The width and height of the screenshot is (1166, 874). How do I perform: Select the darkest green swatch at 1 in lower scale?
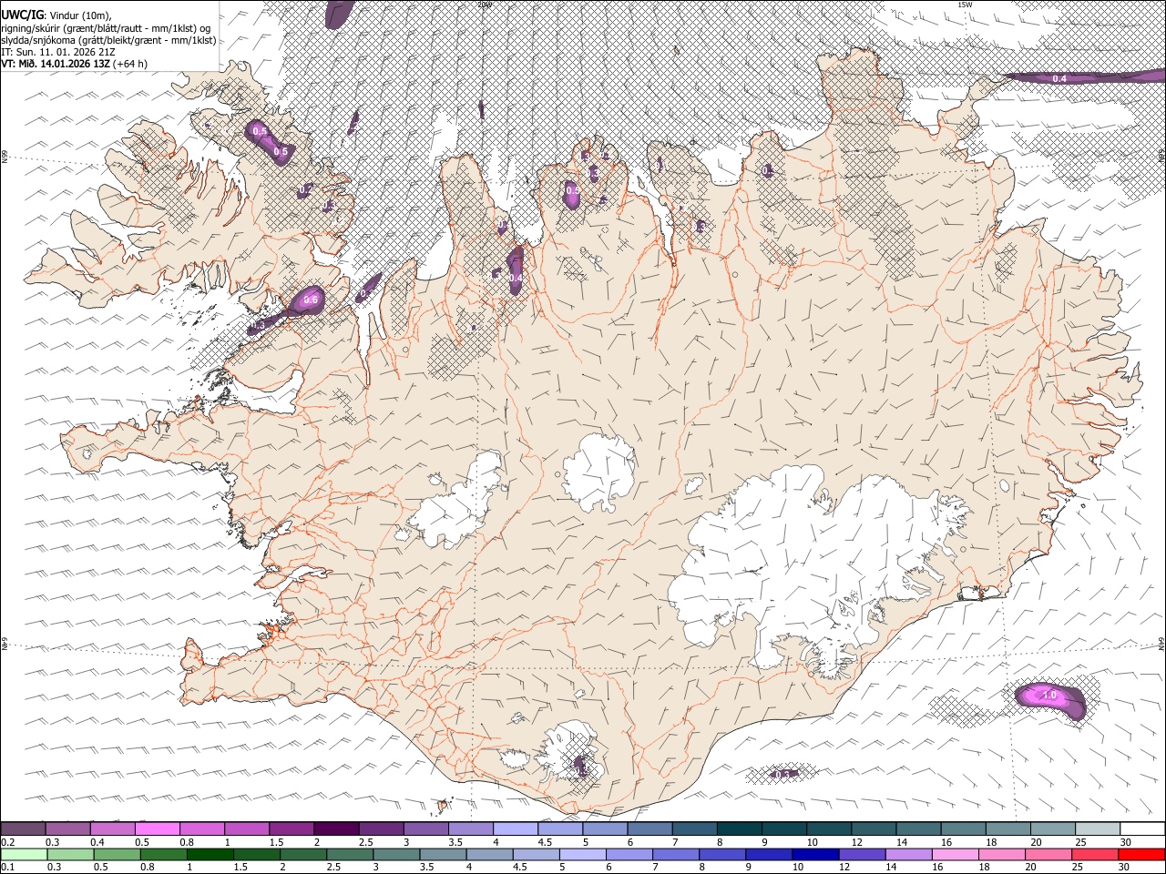[x=210, y=855]
